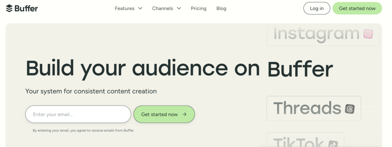Open the Features menu item

[x=124, y=8]
